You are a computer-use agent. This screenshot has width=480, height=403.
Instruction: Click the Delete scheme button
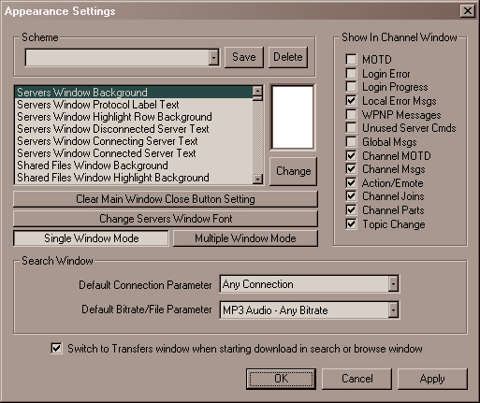288,57
